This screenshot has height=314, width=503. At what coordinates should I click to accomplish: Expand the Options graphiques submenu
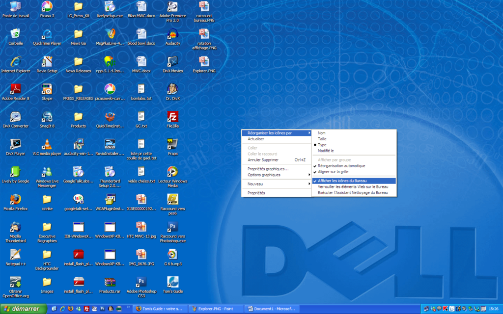277,175
